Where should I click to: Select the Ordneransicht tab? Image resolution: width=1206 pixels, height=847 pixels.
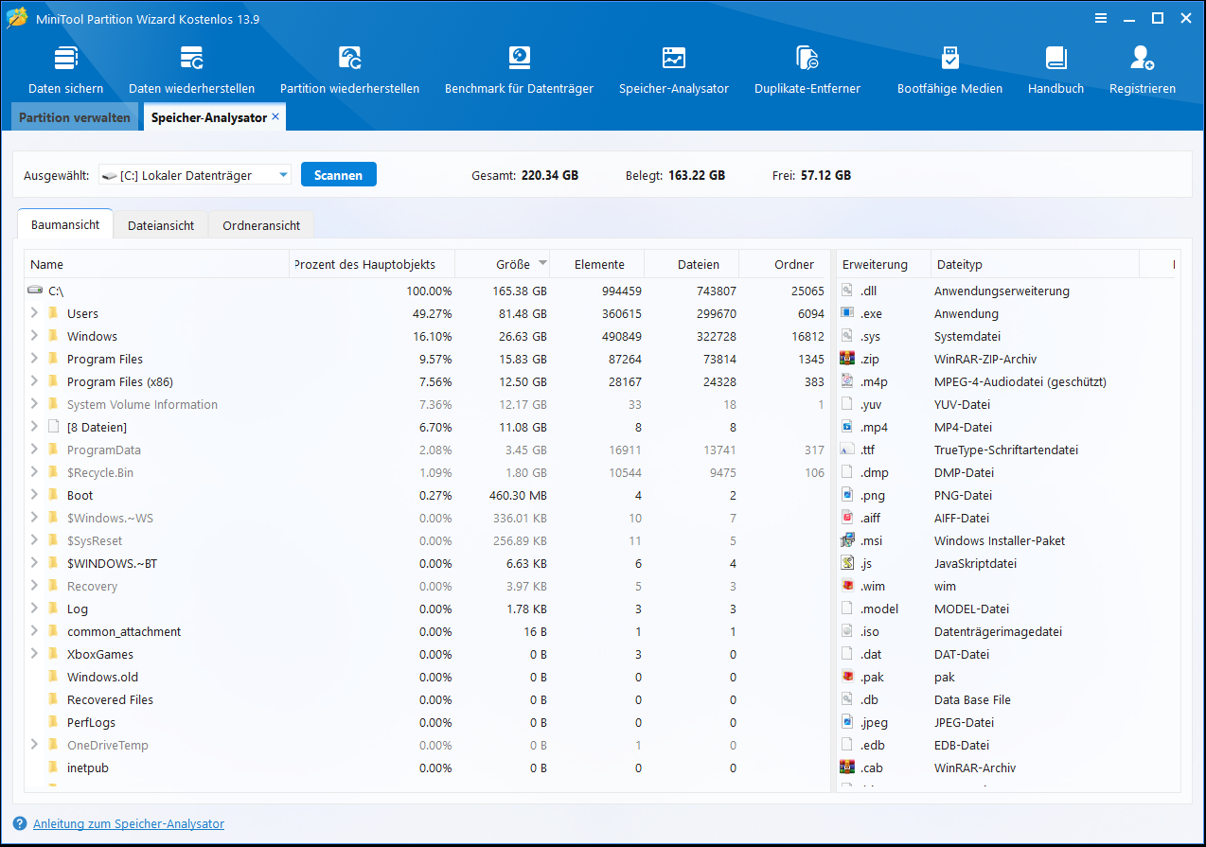[261, 225]
